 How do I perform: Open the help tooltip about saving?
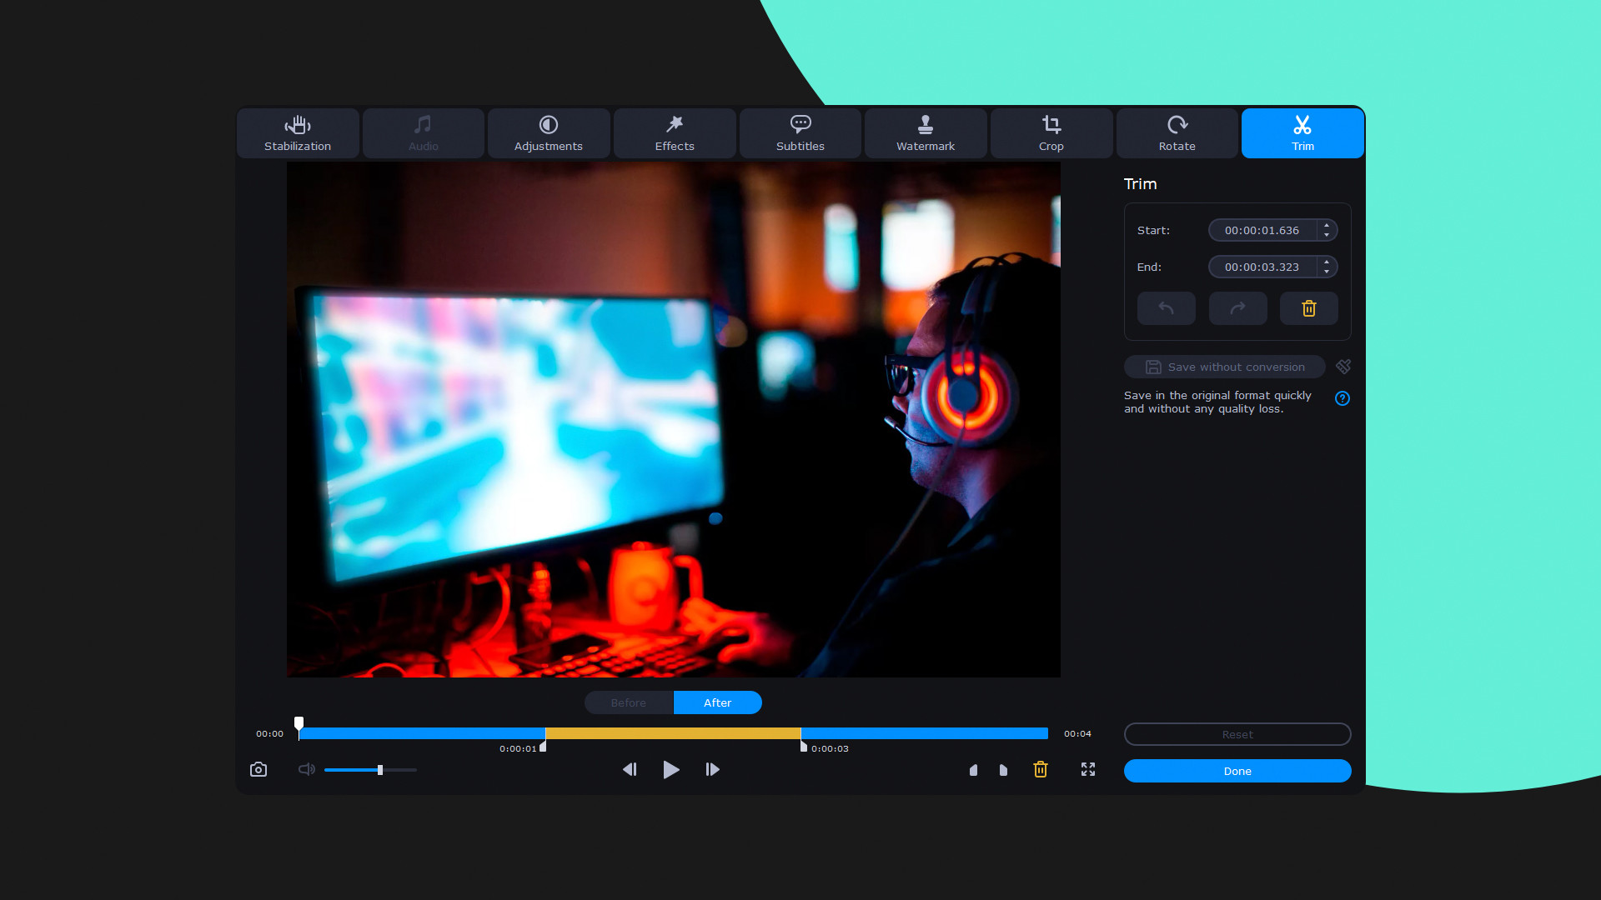point(1343,398)
